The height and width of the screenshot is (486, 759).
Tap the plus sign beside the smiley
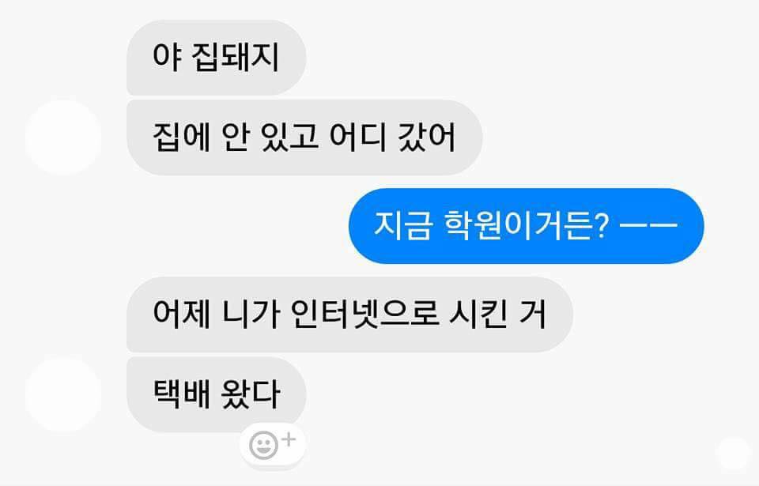[289, 439]
